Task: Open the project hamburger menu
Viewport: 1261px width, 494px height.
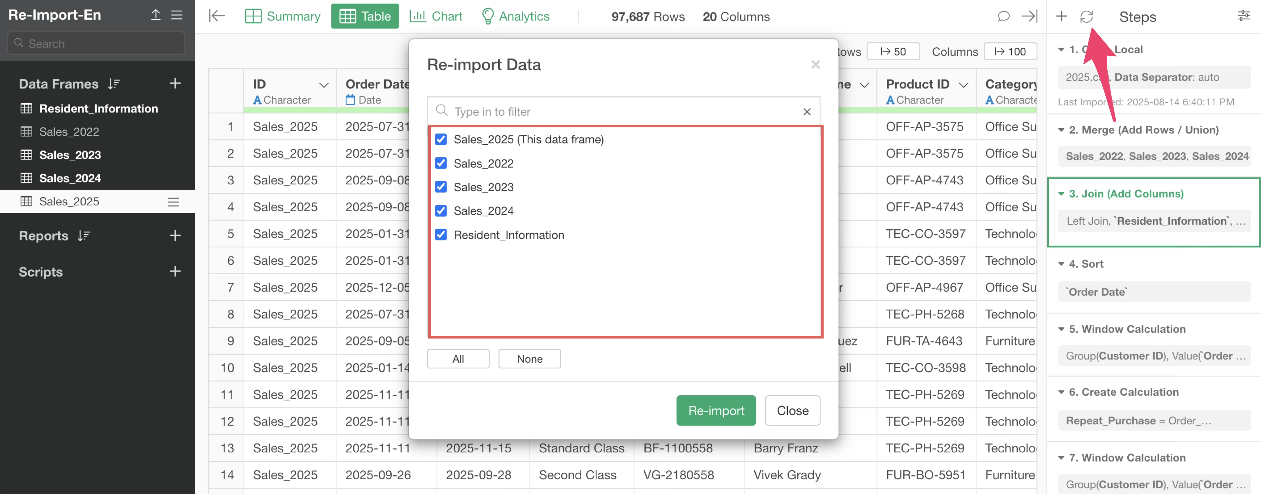Action: pos(177,15)
